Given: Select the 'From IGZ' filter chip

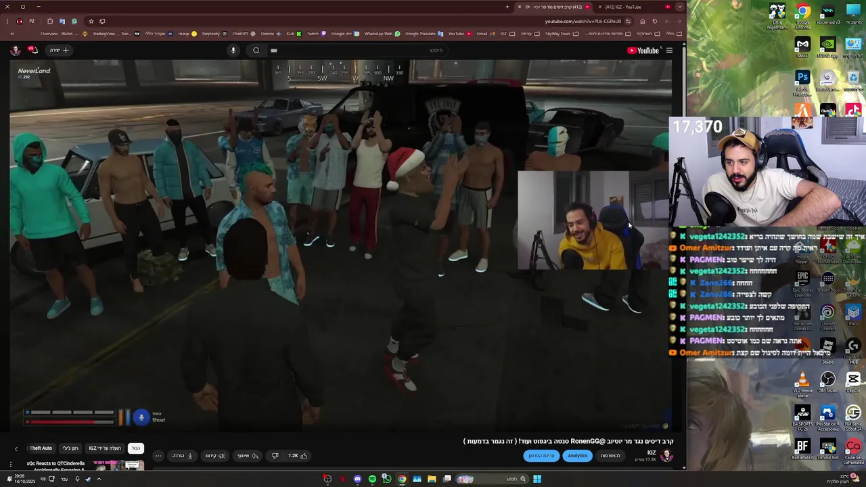Looking at the screenshot, I should coord(106,448).
